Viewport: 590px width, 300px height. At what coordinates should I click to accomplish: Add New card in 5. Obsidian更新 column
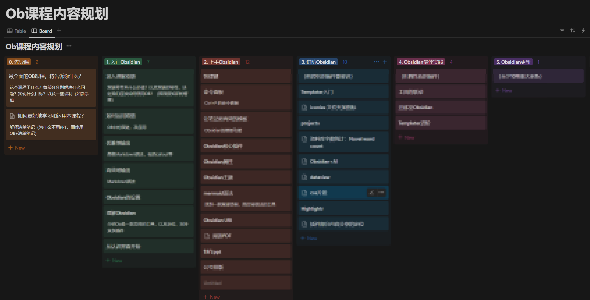point(504,91)
